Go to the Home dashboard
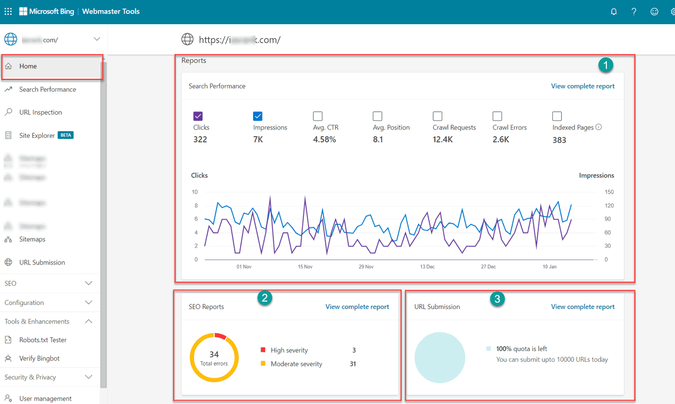The width and height of the screenshot is (675, 404). point(27,66)
